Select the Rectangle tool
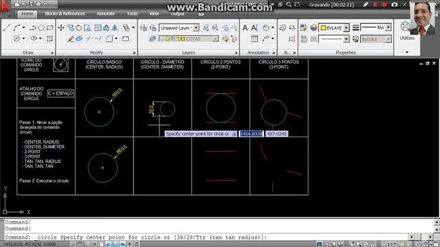 tap(49, 27)
